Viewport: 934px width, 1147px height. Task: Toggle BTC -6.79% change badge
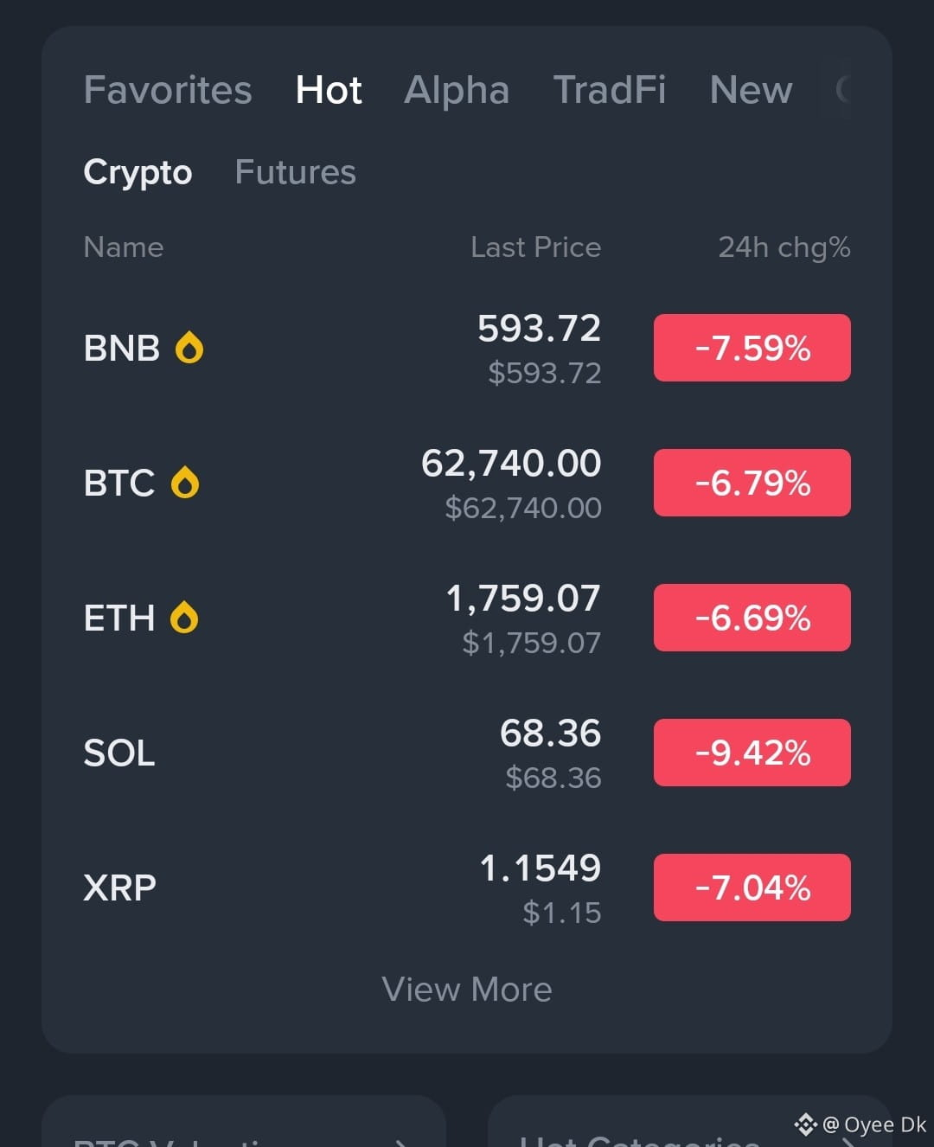(752, 483)
